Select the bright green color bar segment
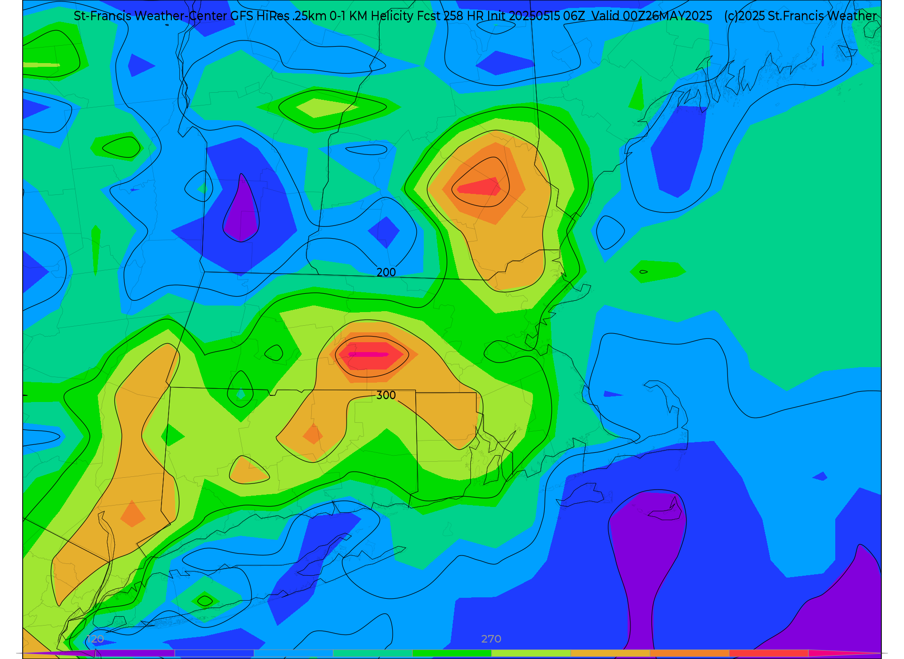The image size is (904, 659). pyautogui.click(x=452, y=653)
